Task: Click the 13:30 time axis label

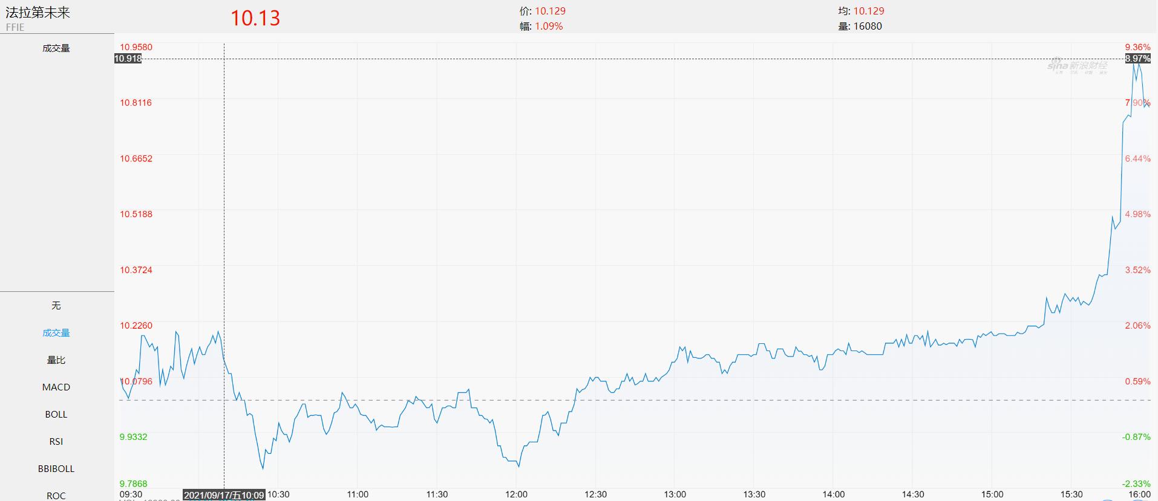Action: (x=754, y=494)
